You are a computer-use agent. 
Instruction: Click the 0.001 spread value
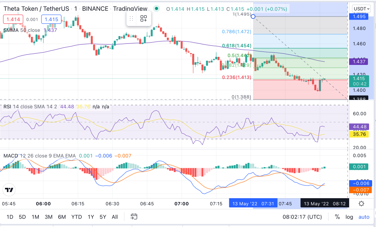point(32,20)
